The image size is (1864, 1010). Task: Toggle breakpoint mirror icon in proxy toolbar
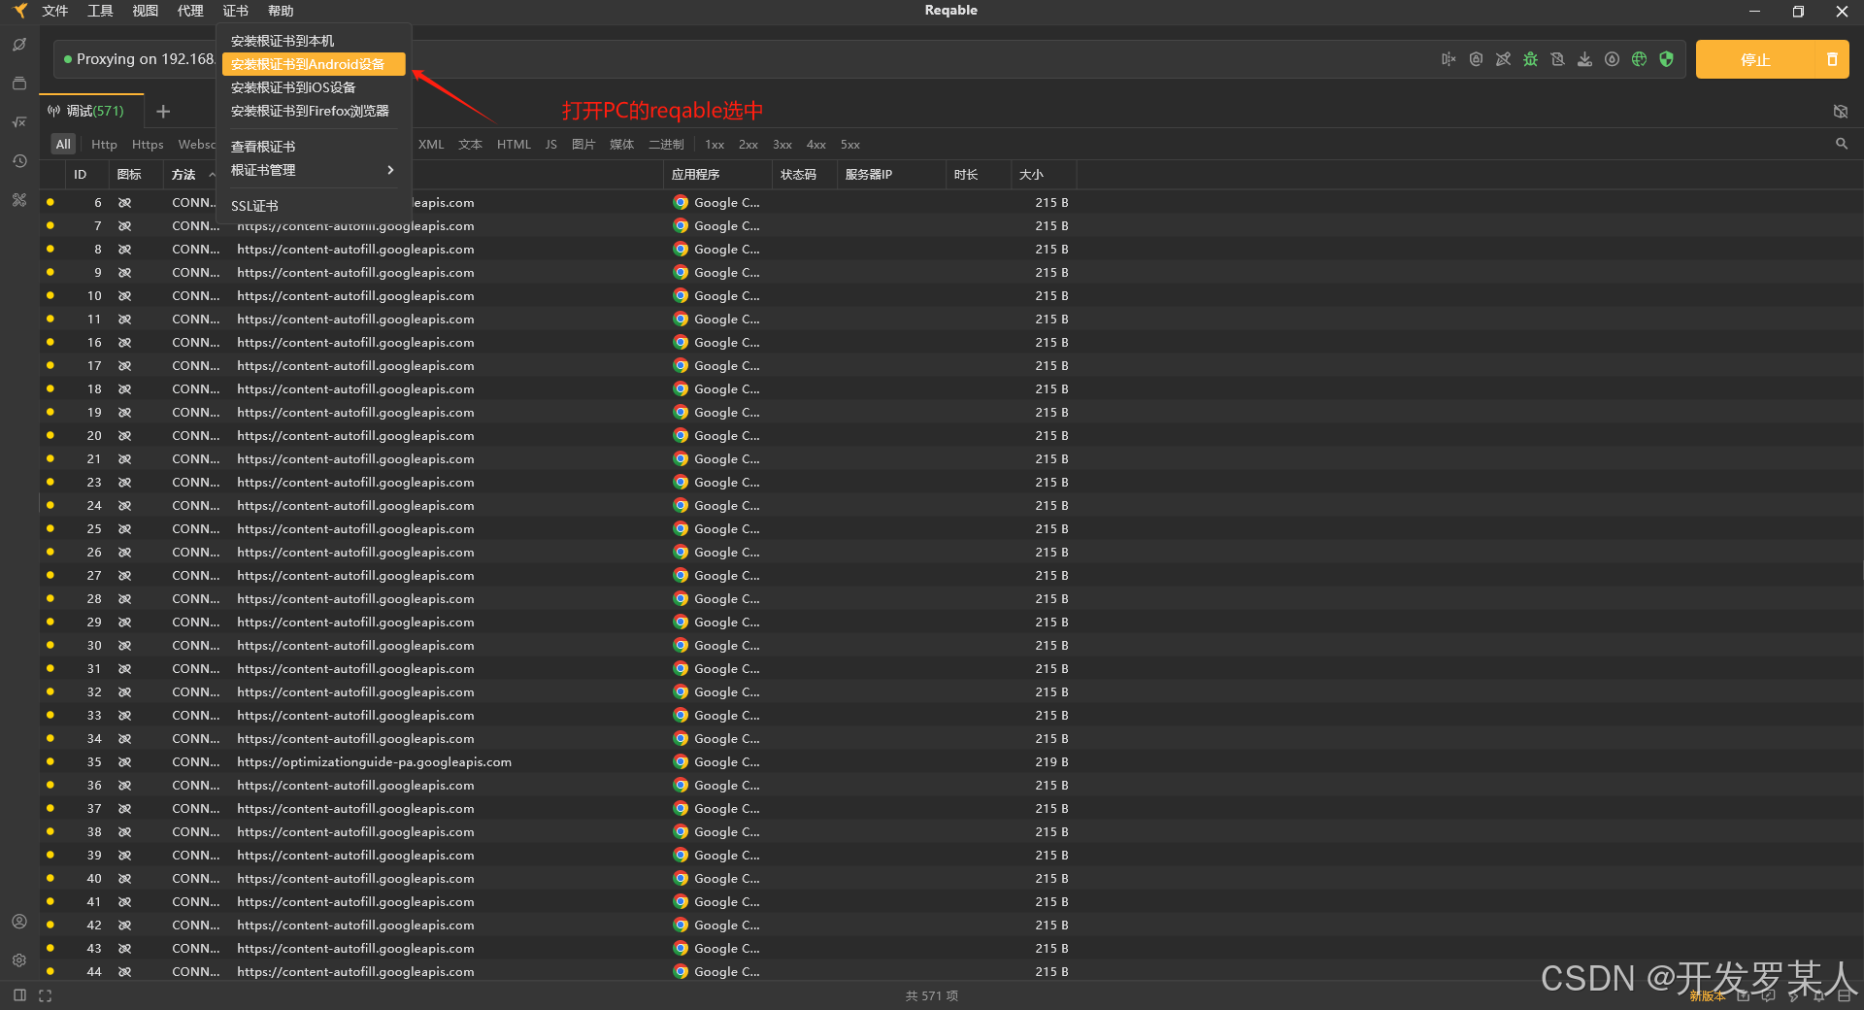click(x=1448, y=59)
